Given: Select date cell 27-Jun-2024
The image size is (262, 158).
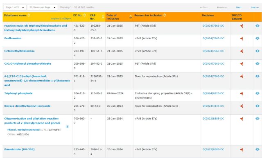Looking at the screenshot, I should [x=115, y=106].
